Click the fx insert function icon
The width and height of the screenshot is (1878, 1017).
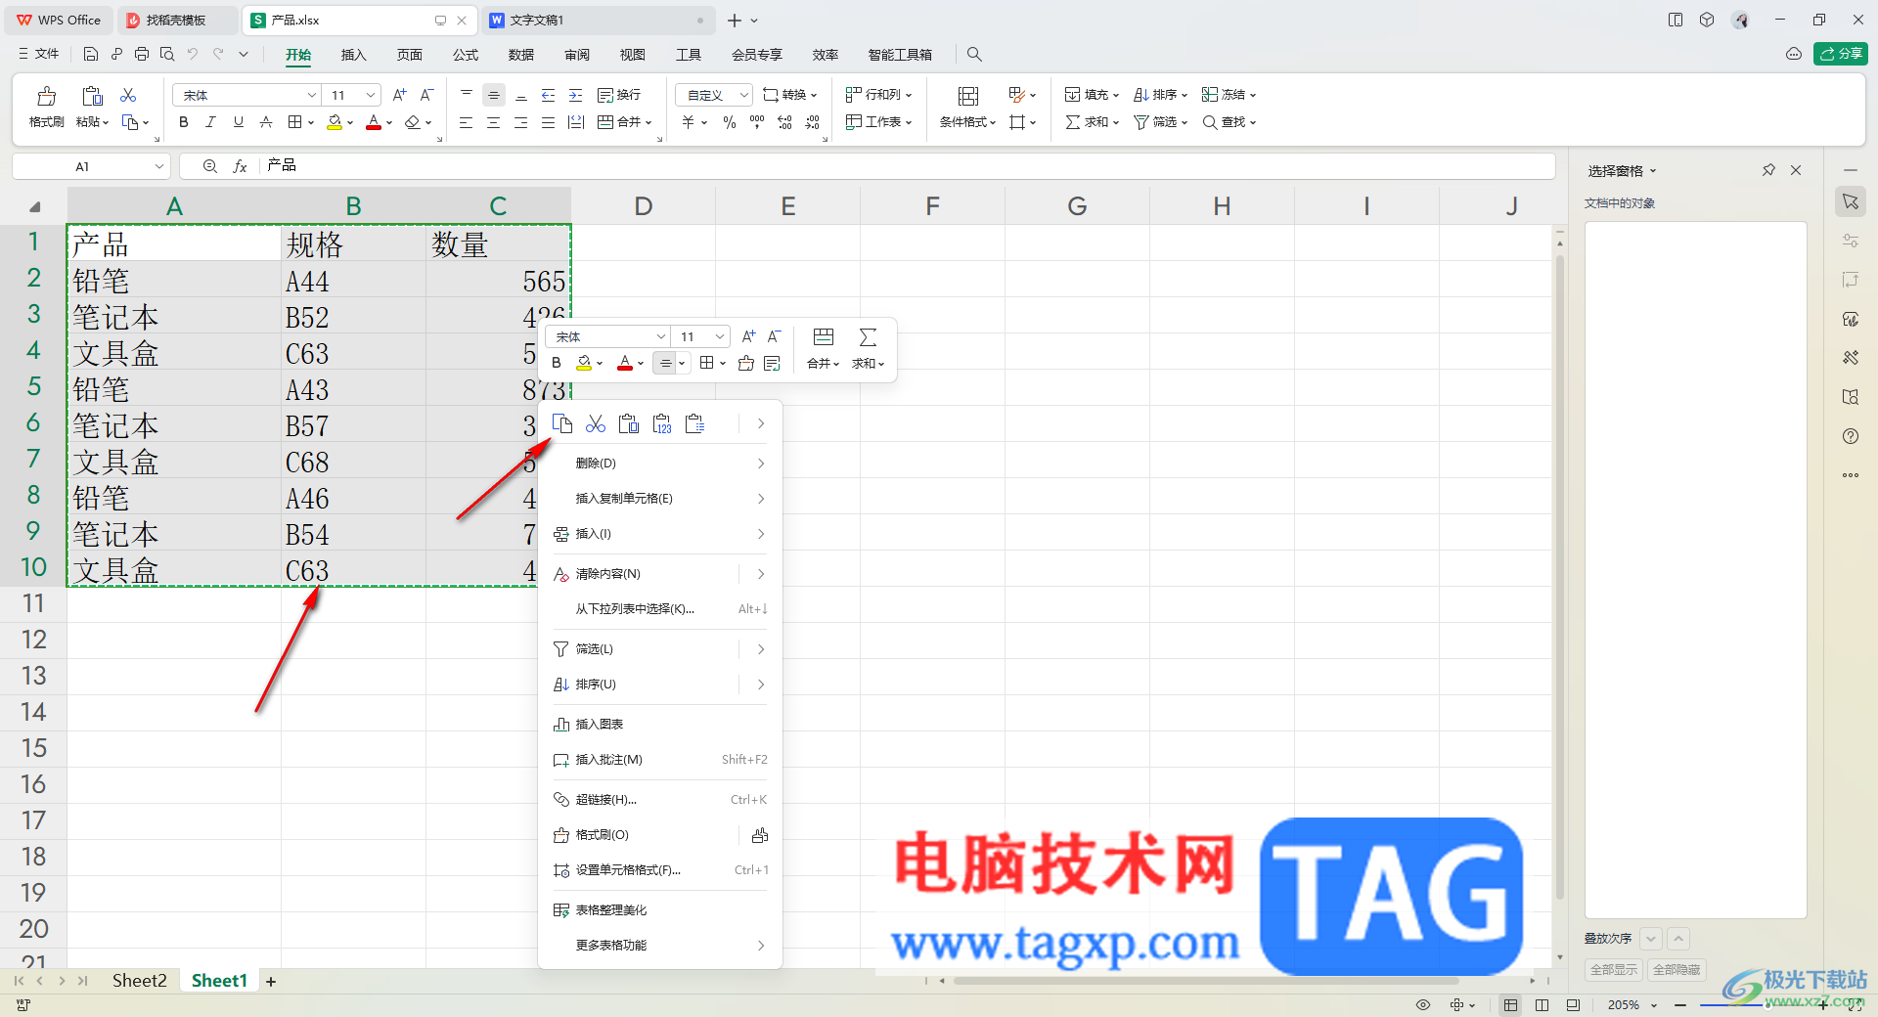coord(240,166)
